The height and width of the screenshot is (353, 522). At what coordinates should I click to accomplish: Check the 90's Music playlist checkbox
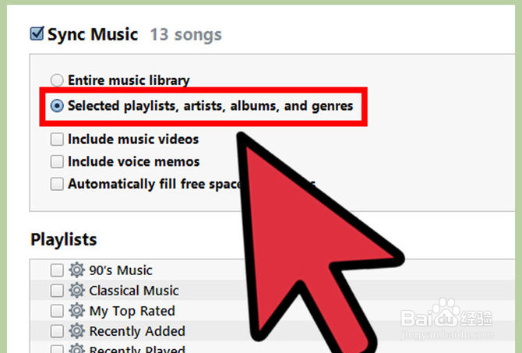[x=57, y=270]
